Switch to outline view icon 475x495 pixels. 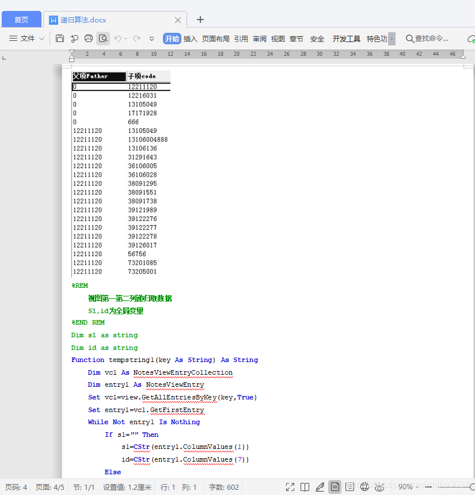[x=349, y=487]
